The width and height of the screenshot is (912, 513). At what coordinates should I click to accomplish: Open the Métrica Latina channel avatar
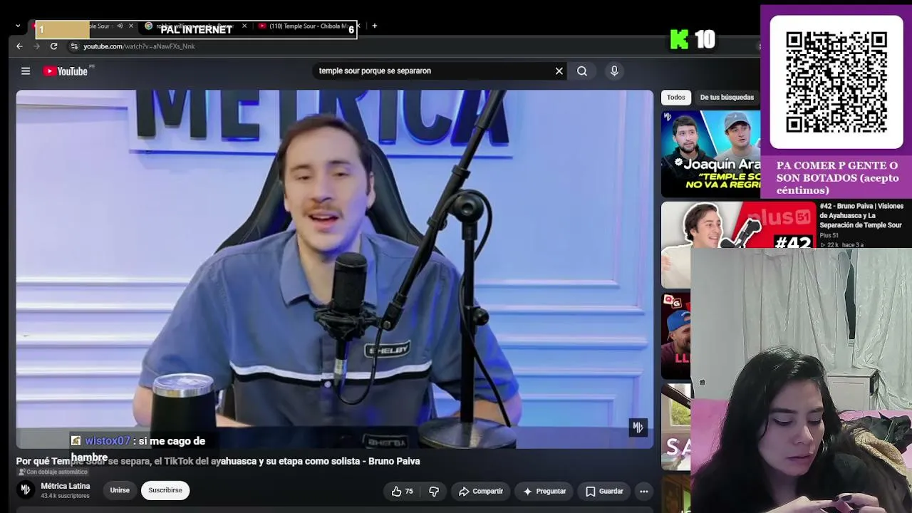[x=26, y=489]
